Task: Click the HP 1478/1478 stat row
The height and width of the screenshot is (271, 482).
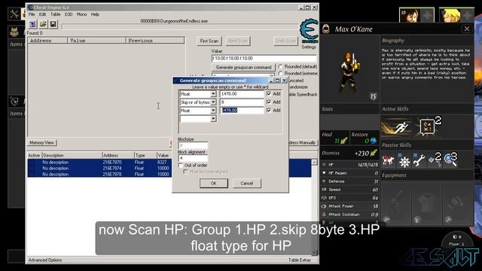Action: [x=349, y=165]
